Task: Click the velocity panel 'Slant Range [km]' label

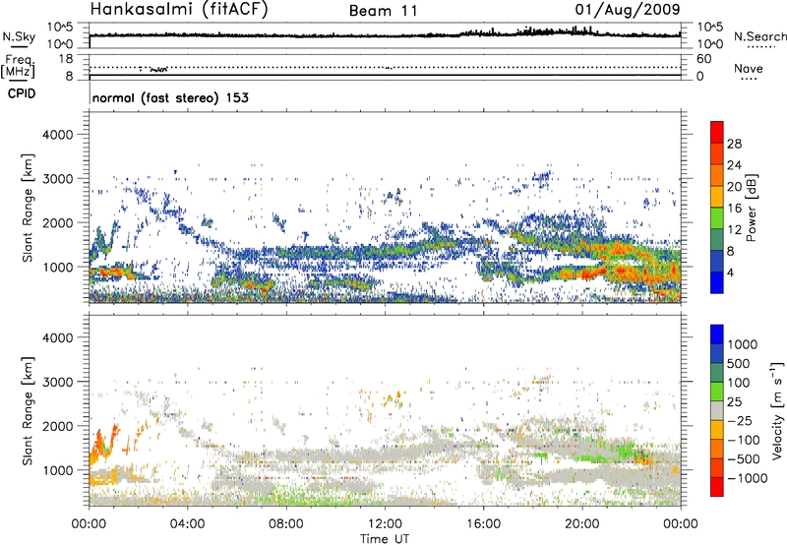Action: [28, 411]
